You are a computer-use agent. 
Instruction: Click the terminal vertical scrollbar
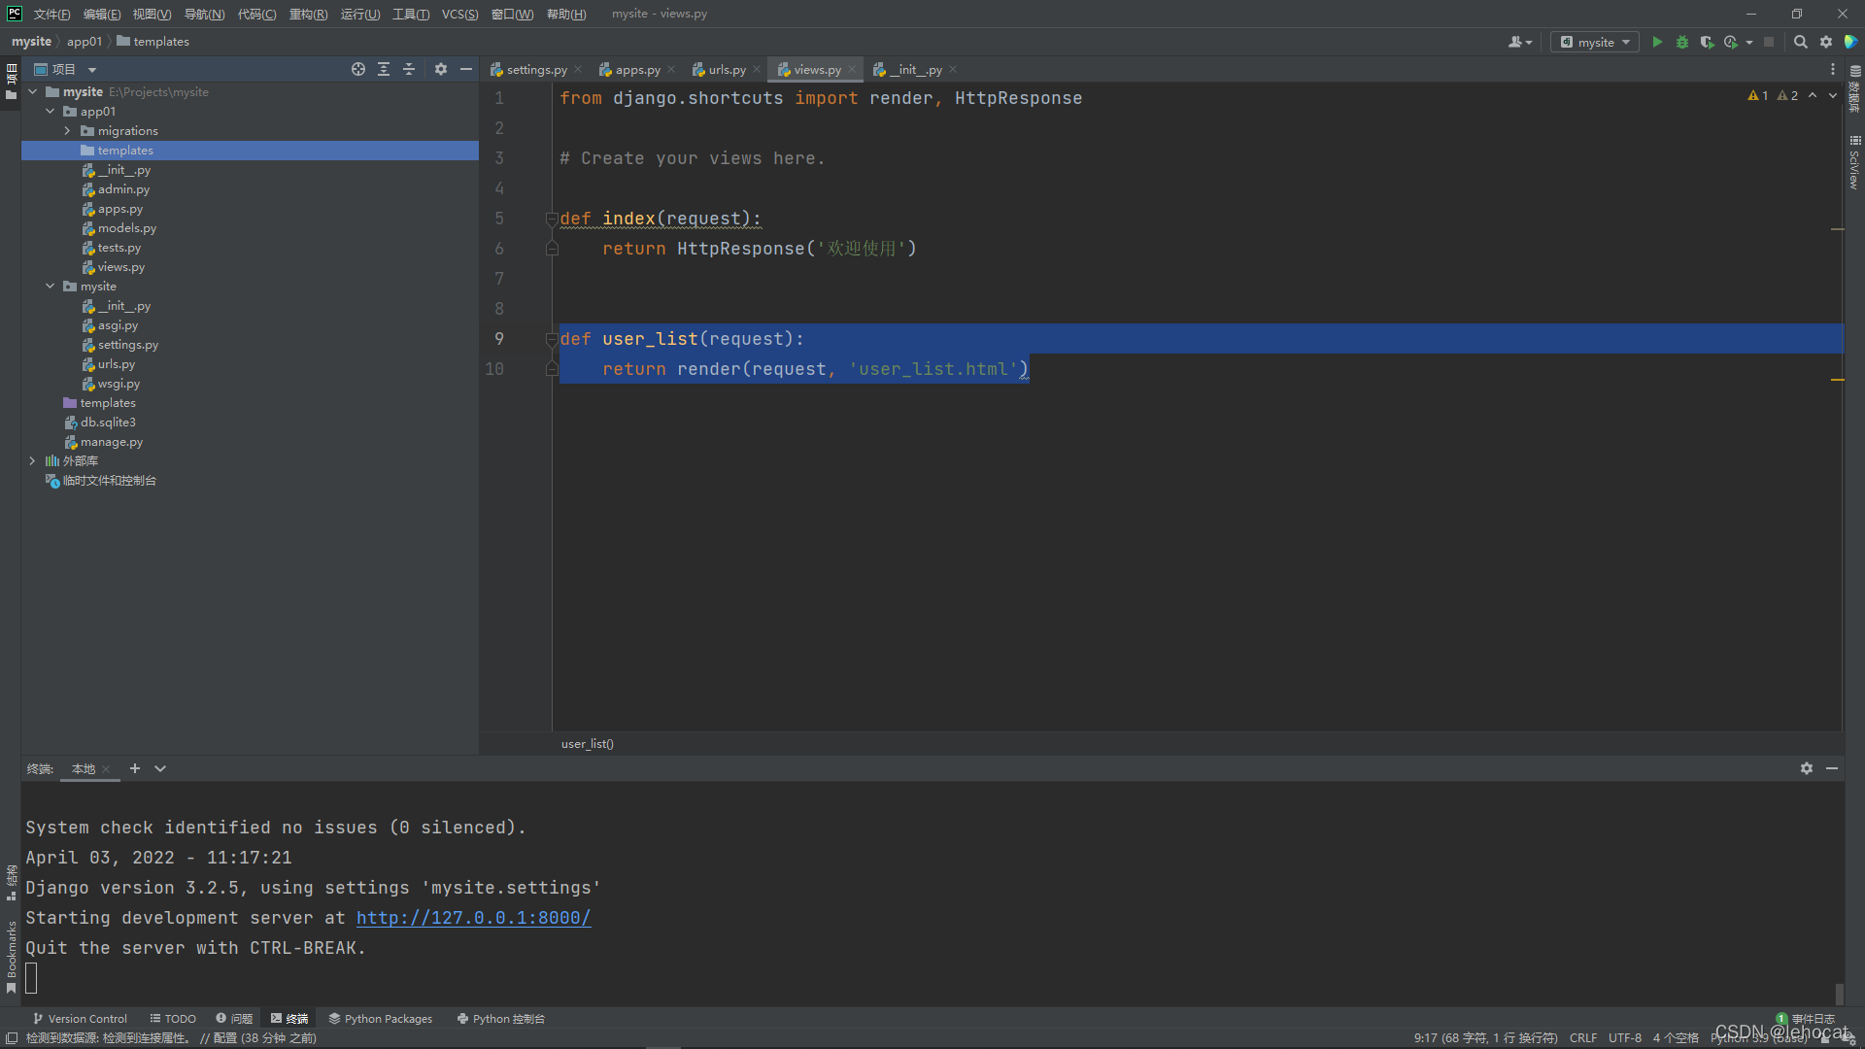(x=1839, y=993)
